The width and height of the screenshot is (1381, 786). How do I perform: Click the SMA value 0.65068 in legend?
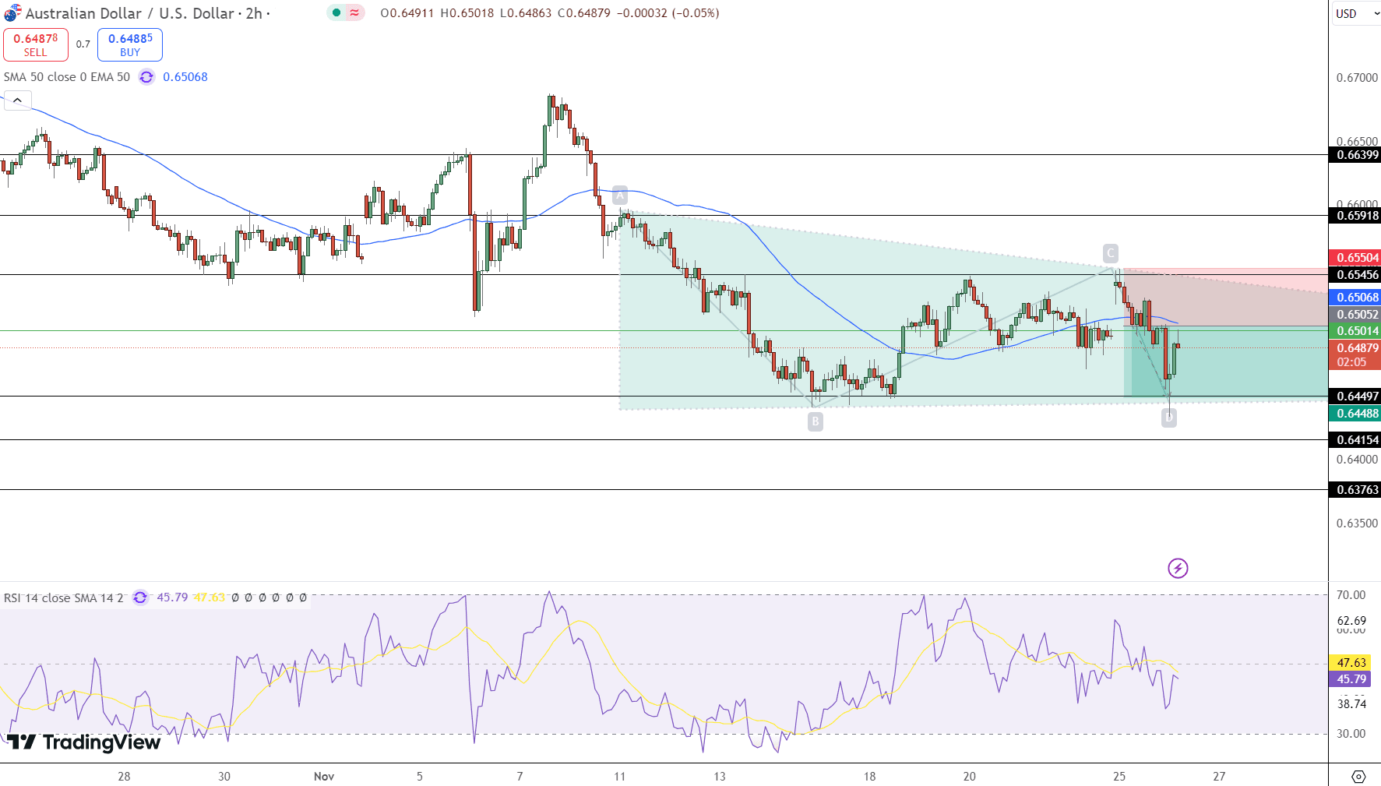pos(185,77)
